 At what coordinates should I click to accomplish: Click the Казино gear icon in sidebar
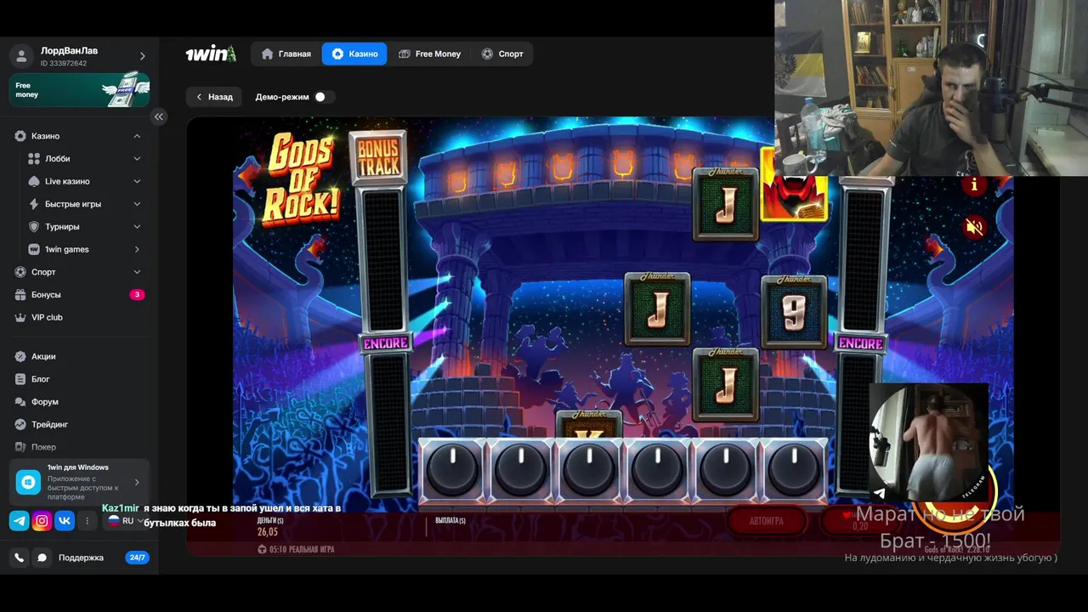click(21, 136)
